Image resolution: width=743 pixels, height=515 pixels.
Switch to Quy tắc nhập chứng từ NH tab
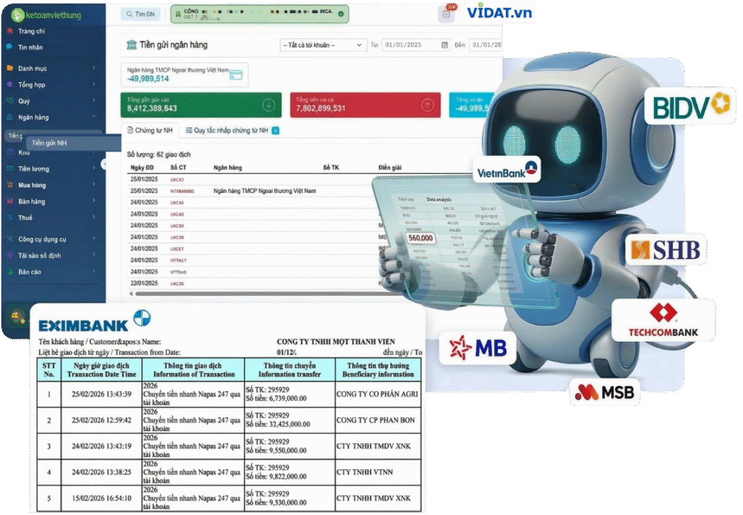point(231,131)
